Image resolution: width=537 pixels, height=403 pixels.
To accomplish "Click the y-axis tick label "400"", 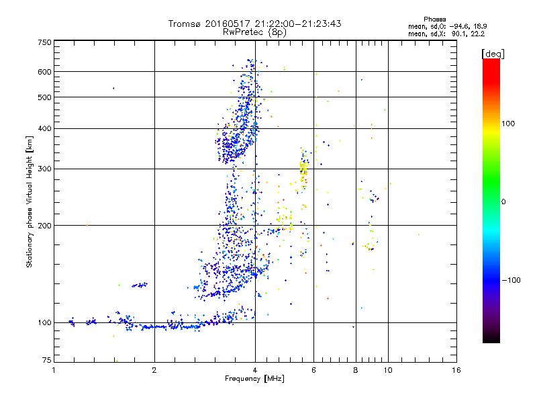I will click(x=44, y=128).
